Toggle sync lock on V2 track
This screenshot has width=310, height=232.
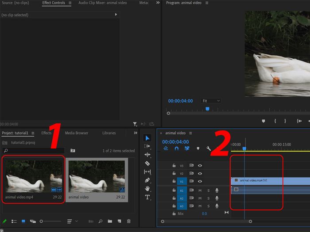191,173
